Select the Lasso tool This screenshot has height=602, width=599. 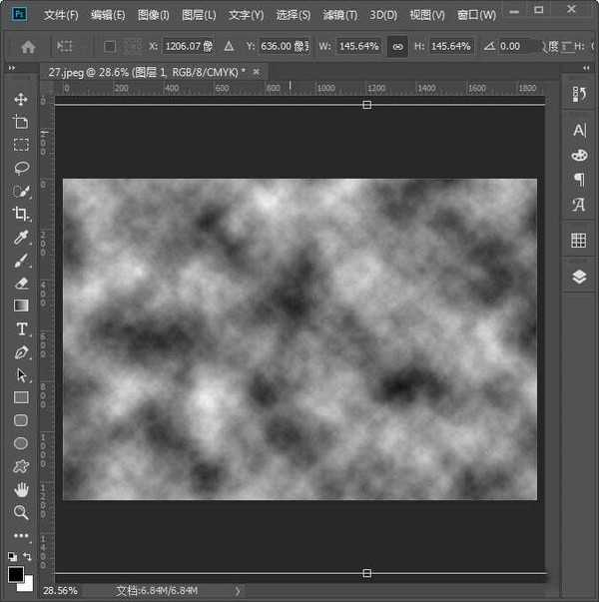click(x=21, y=168)
